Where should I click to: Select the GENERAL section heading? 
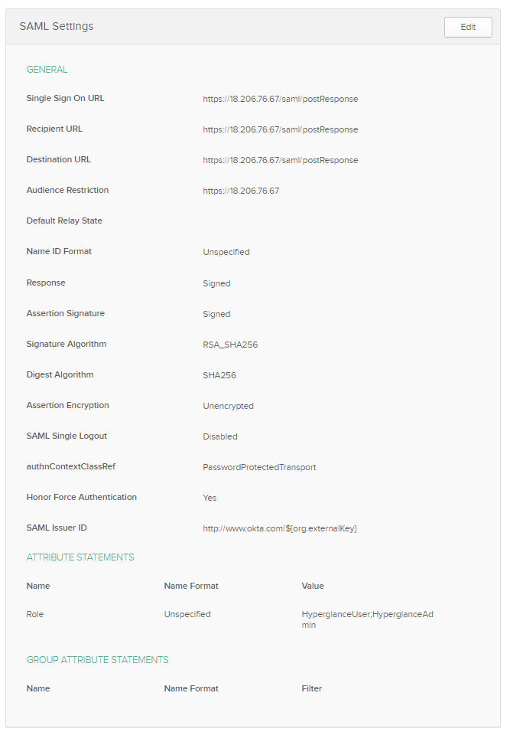coord(47,70)
